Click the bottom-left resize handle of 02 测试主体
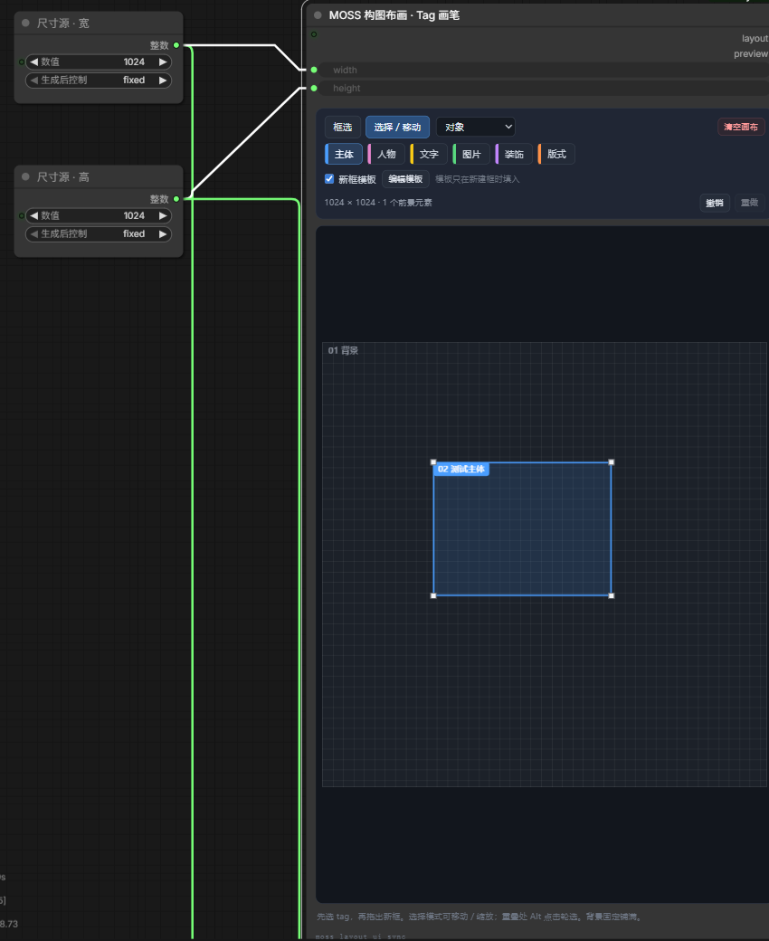Screen dimensions: 769x941 [433, 595]
